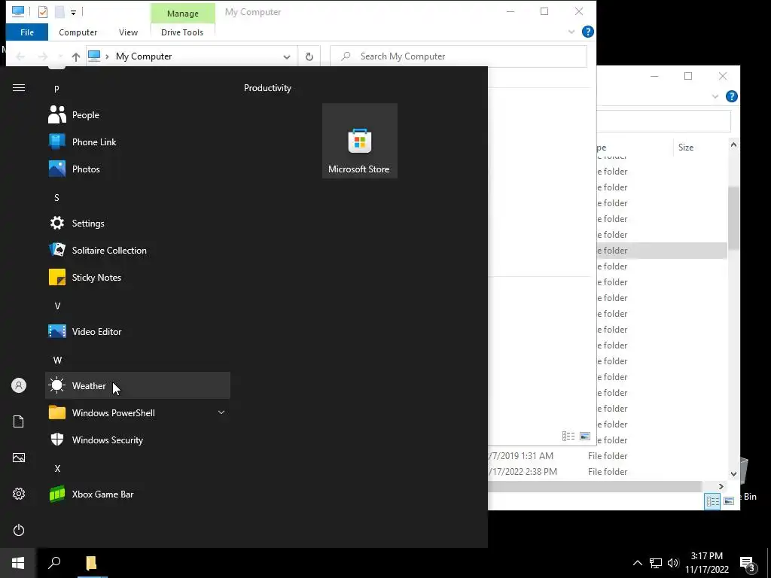Click the Size column header

686,148
